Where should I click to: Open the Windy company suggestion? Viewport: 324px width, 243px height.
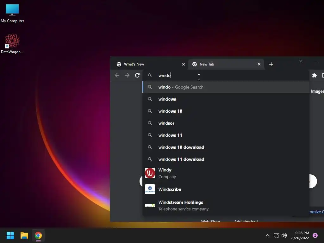click(x=226, y=173)
